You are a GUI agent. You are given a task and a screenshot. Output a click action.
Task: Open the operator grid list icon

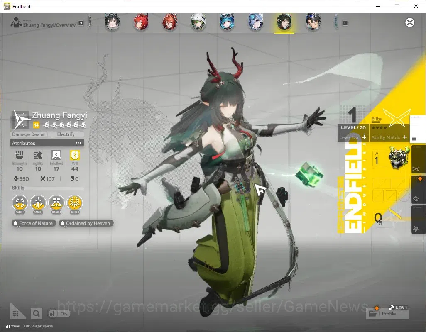pos(15,314)
